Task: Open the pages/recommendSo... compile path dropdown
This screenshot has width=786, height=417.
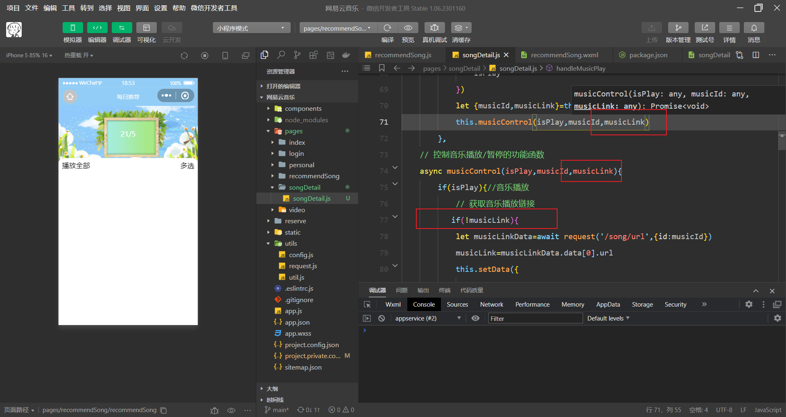Action: click(x=338, y=28)
